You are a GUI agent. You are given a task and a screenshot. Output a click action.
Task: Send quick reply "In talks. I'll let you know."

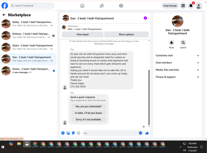click(89, 113)
